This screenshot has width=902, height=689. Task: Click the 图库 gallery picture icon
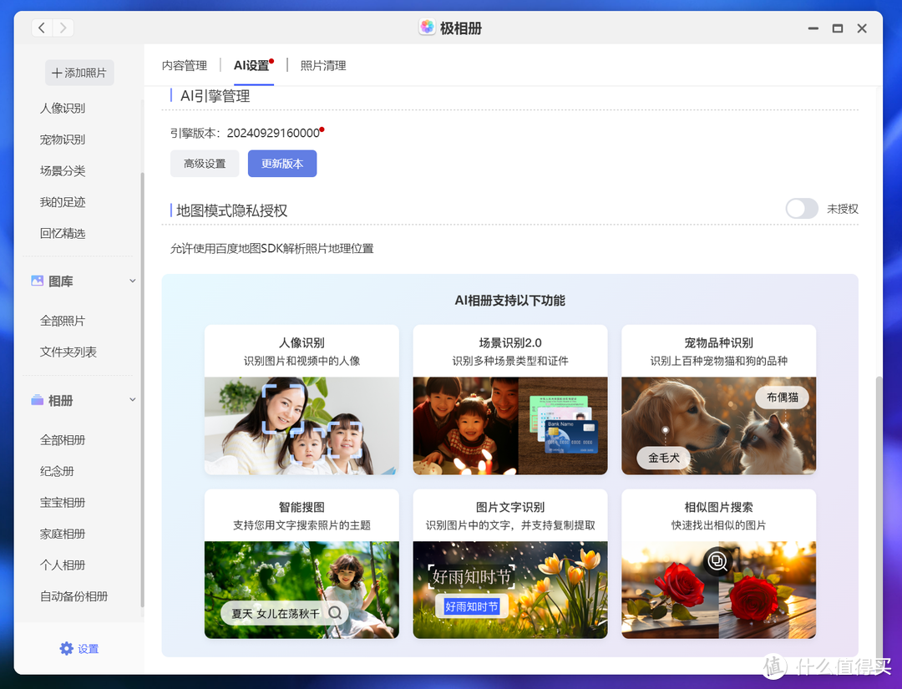[37, 281]
